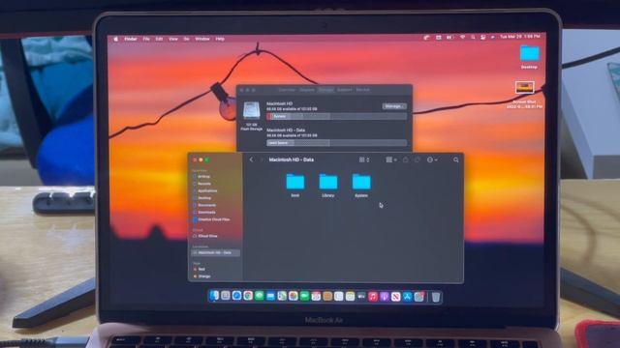This screenshot has height=348, width=620.
Task: Select the Screen Shot file on desktop
Action: click(525, 94)
